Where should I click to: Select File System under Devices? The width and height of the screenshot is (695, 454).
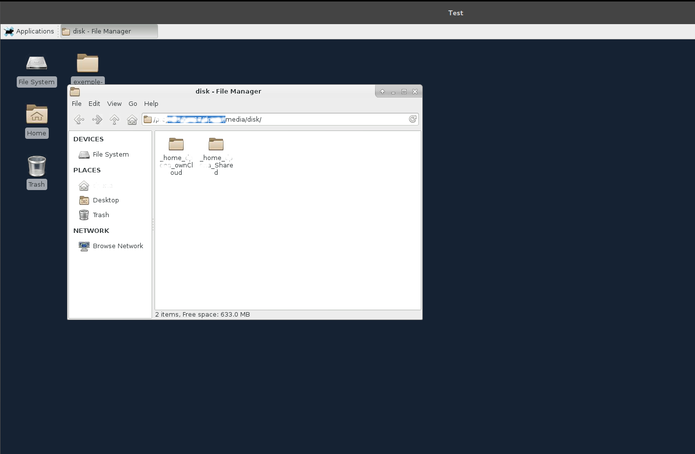tap(110, 154)
